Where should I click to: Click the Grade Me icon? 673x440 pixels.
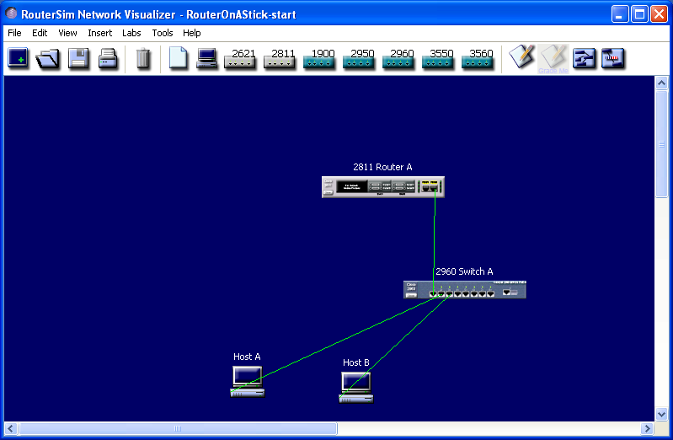pos(553,59)
